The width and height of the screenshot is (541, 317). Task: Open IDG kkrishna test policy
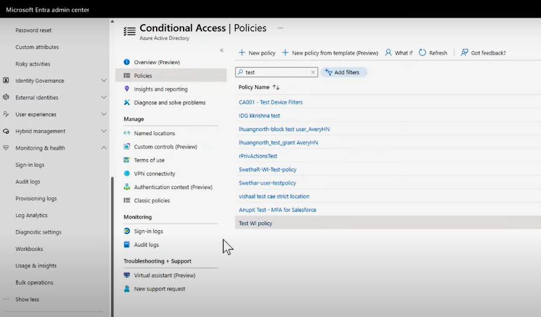click(x=259, y=116)
